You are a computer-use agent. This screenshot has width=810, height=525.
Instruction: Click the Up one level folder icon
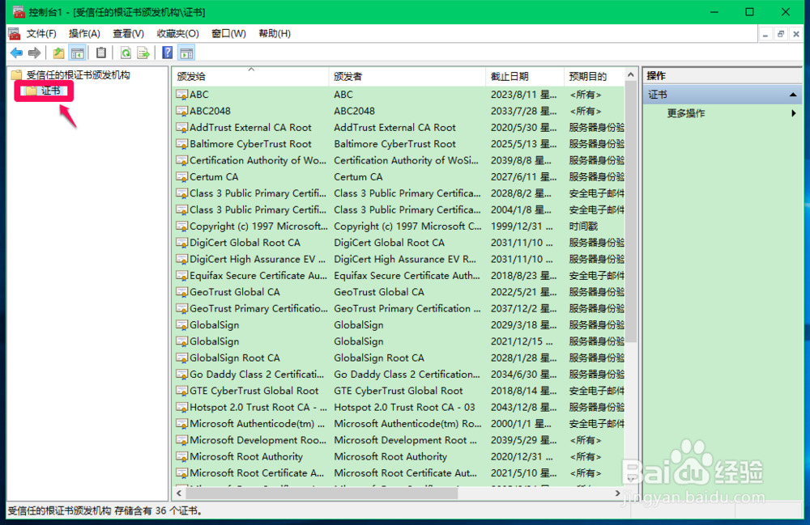[58, 53]
